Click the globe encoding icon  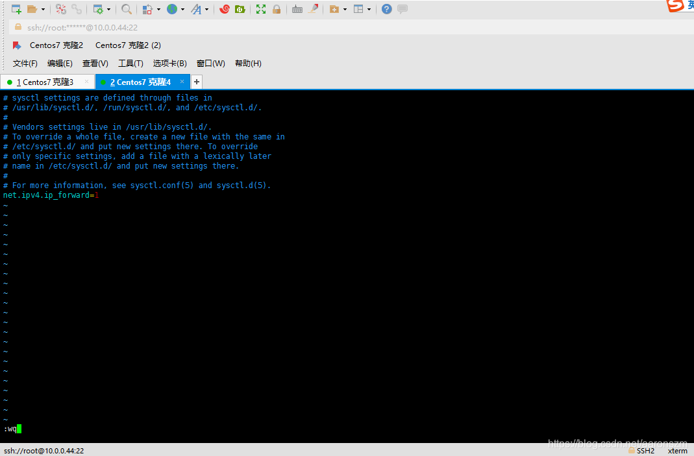[x=172, y=9]
